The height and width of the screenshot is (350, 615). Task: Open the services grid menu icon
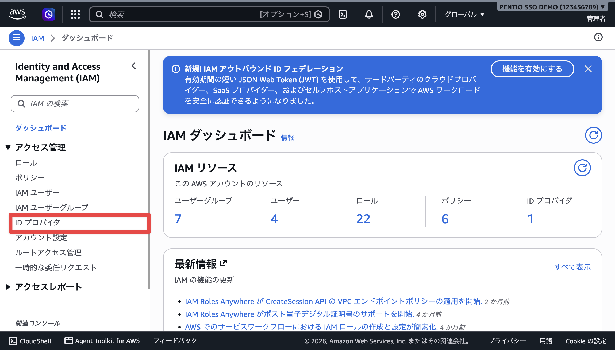[75, 14]
